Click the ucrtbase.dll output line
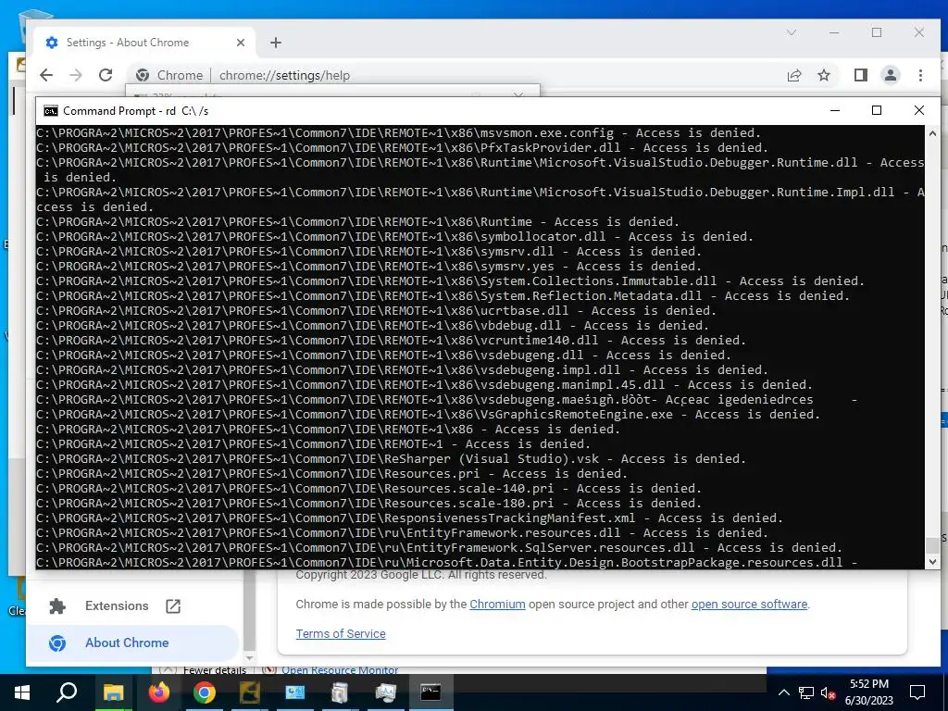Viewport: 948px width, 711px height. pyautogui.click(x=376, y=311)
